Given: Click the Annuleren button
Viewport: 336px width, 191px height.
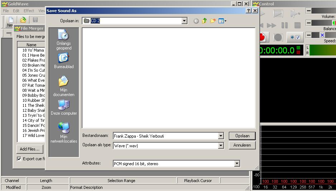Looking at the screenshot, I should (242, 145).
